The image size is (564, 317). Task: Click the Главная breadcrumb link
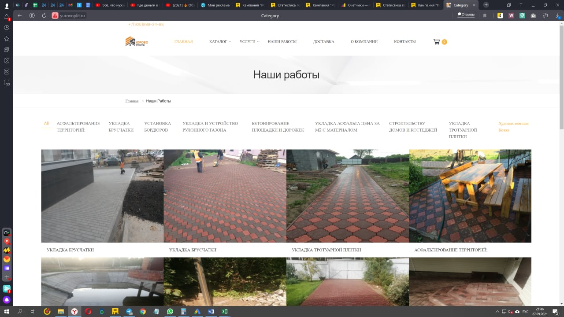(132, 101)
